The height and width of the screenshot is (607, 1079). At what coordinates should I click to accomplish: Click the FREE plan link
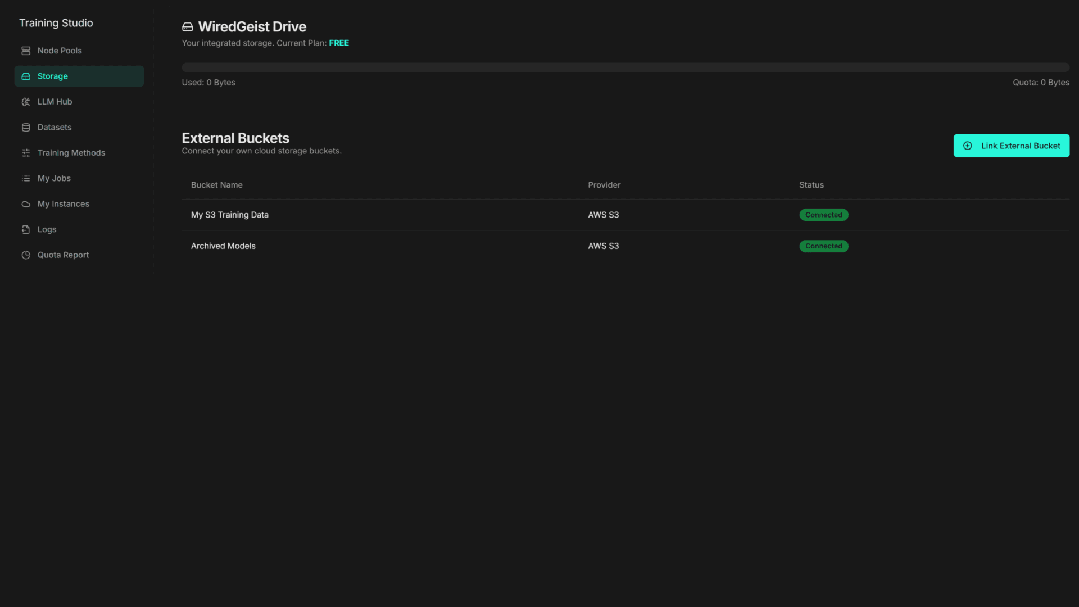(x=339, y=43)
